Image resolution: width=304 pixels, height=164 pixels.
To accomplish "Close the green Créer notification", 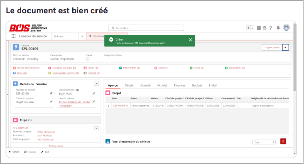I will click(190, 40).
